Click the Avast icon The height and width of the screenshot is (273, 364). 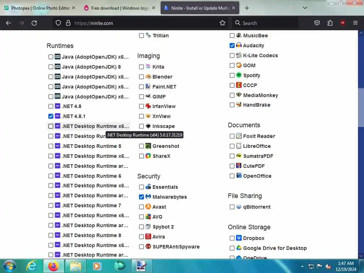click(148, 207)
